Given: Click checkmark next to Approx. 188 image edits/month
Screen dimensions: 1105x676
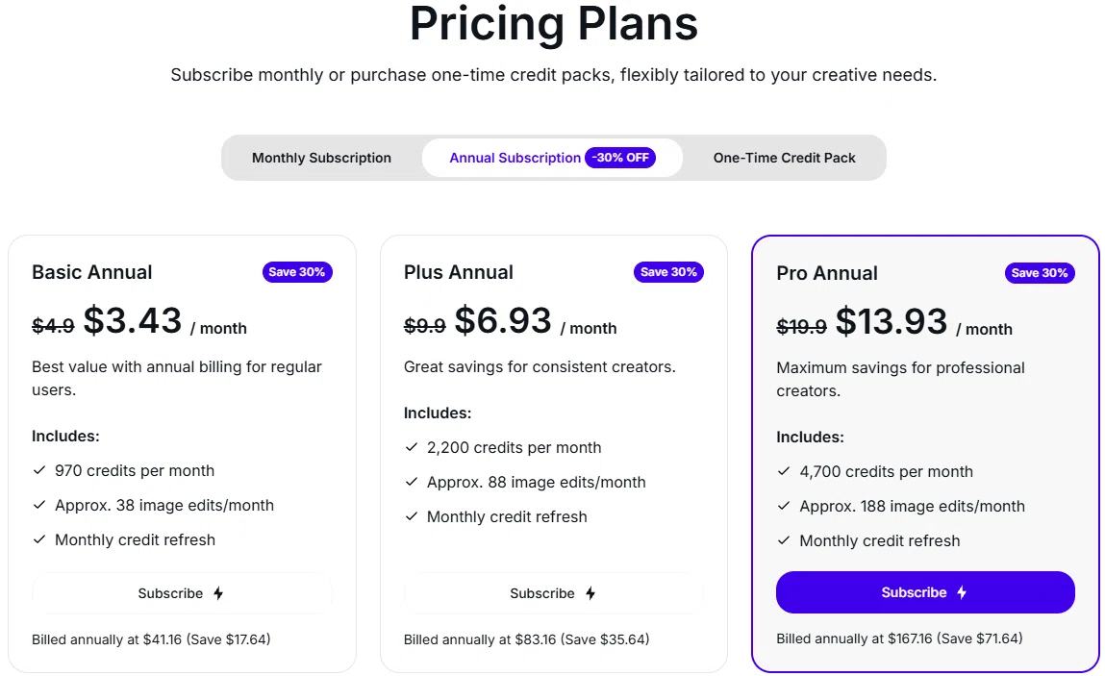Looking at the screenshot, I should (784, 506).
